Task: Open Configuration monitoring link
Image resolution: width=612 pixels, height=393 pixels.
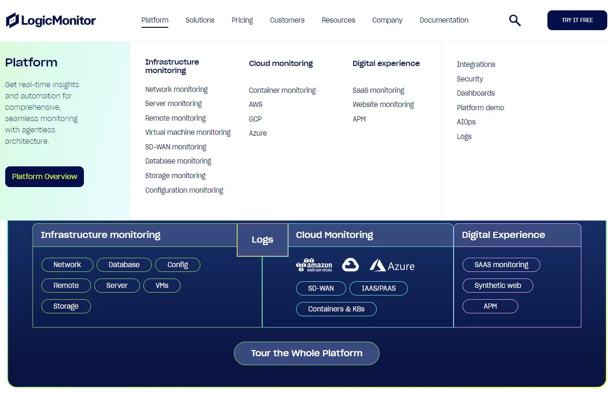Action: click(x=184, y=190)
